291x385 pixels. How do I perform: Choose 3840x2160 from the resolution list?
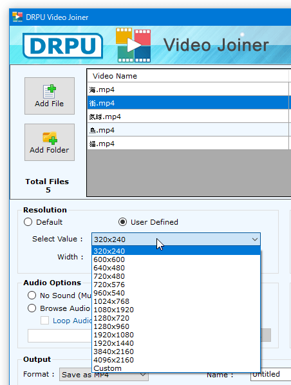176,352
